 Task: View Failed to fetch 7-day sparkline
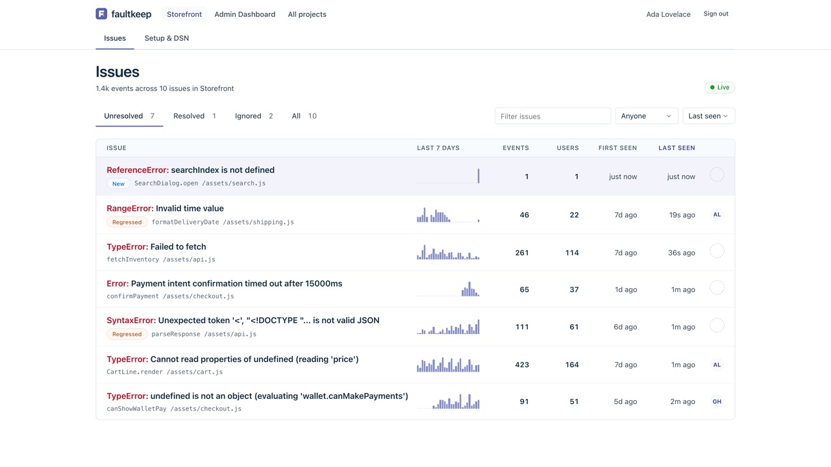pos(448,252)
